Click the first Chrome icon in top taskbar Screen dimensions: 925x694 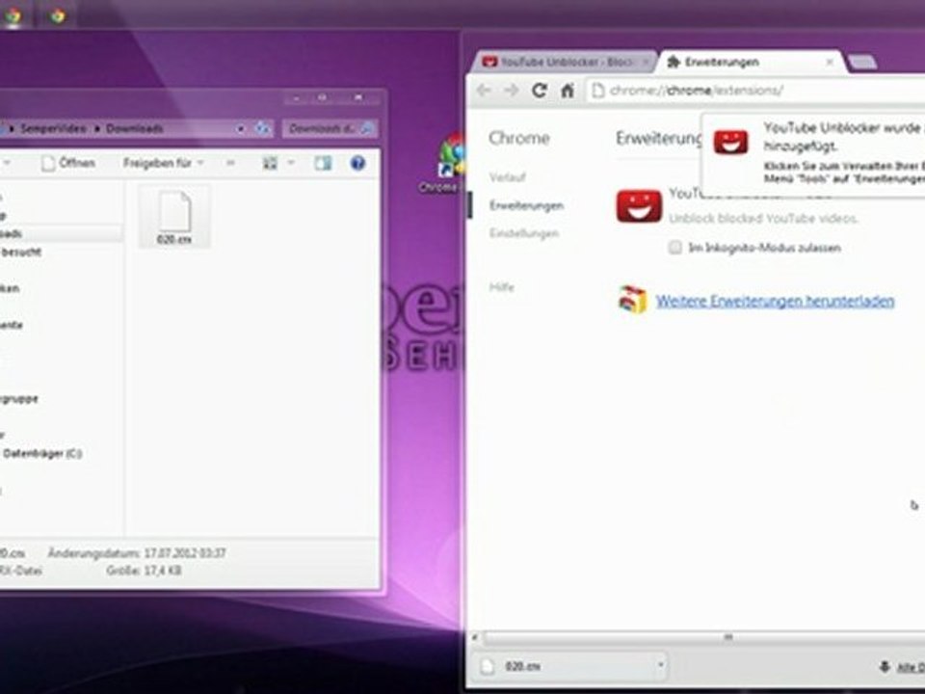pos(13,16)
